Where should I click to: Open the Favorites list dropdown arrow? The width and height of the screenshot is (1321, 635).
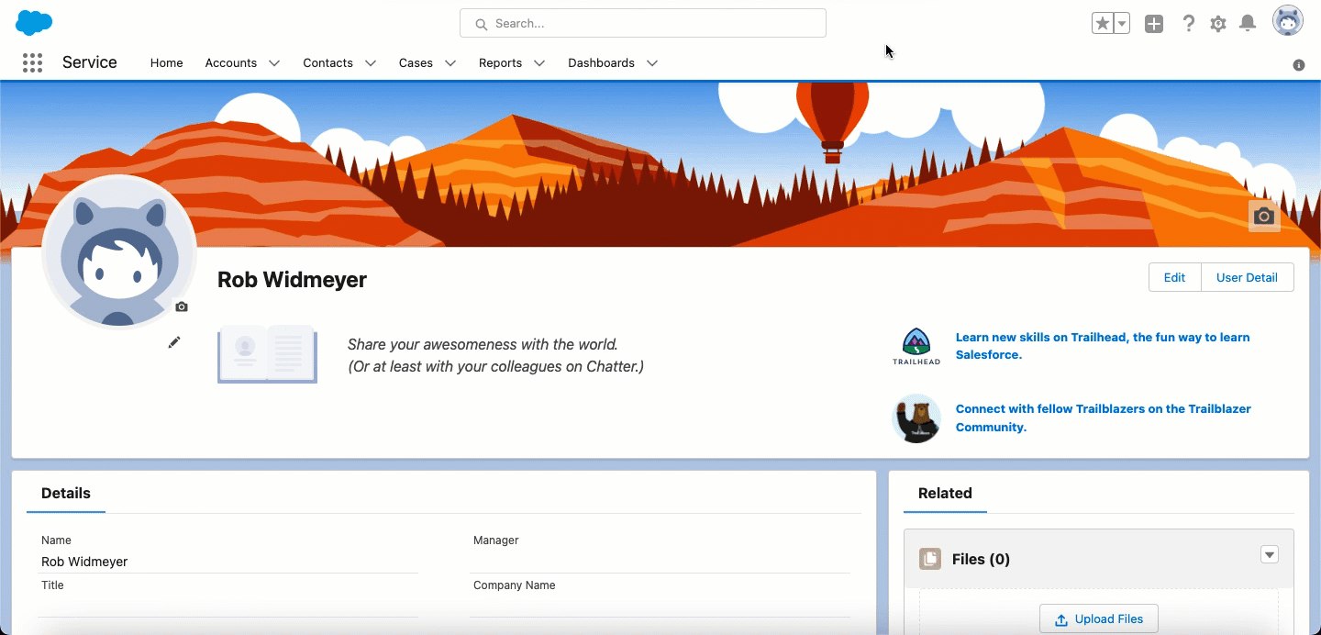[x=1121, y=24]
